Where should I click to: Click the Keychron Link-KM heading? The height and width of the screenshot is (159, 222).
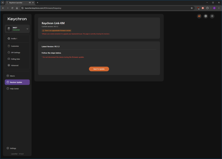pyautogui.click(x=53, y=23)
